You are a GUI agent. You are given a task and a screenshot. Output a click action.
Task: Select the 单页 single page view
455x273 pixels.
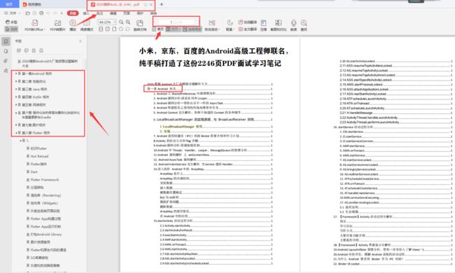158,29
